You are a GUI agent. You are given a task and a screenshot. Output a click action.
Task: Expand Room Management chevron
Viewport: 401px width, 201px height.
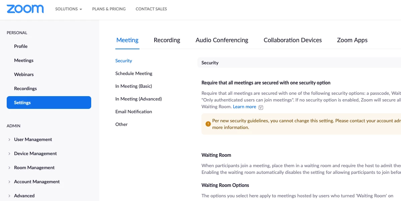(x=9, y=167)
